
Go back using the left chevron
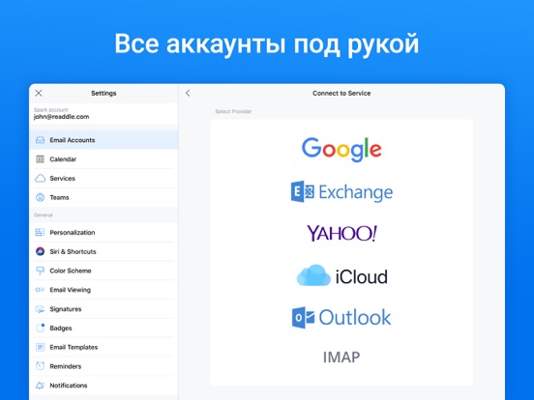tap(188, 93)
